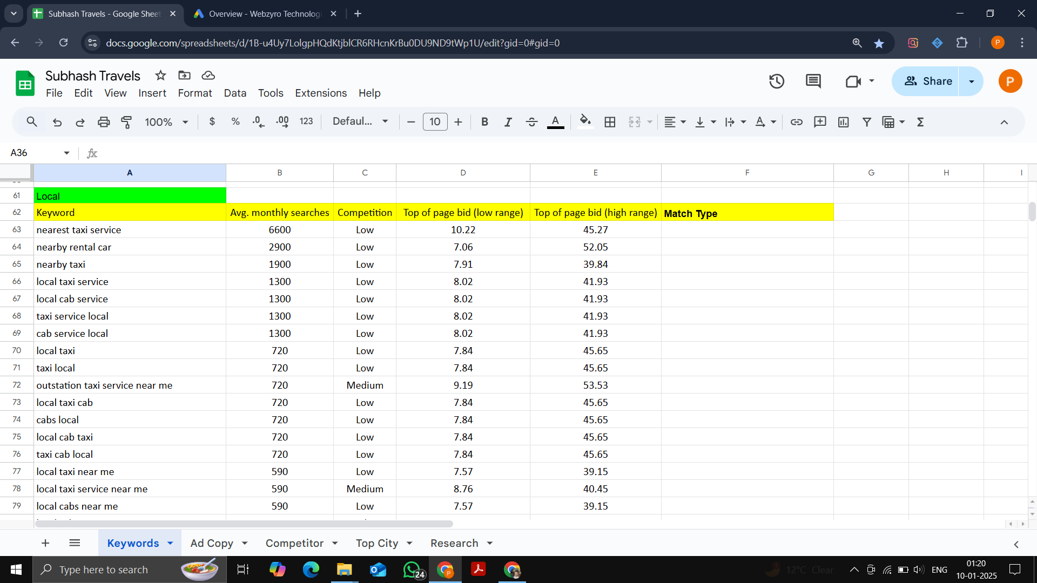
Task: Open the font family Default dropdown
Action: pyautogui.click(x=360, y=122)
